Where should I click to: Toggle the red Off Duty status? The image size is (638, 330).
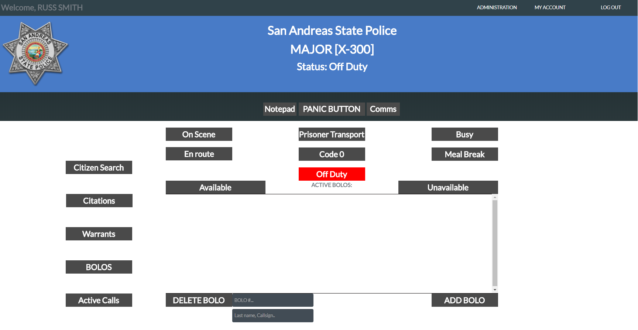[x=332, y=174]
